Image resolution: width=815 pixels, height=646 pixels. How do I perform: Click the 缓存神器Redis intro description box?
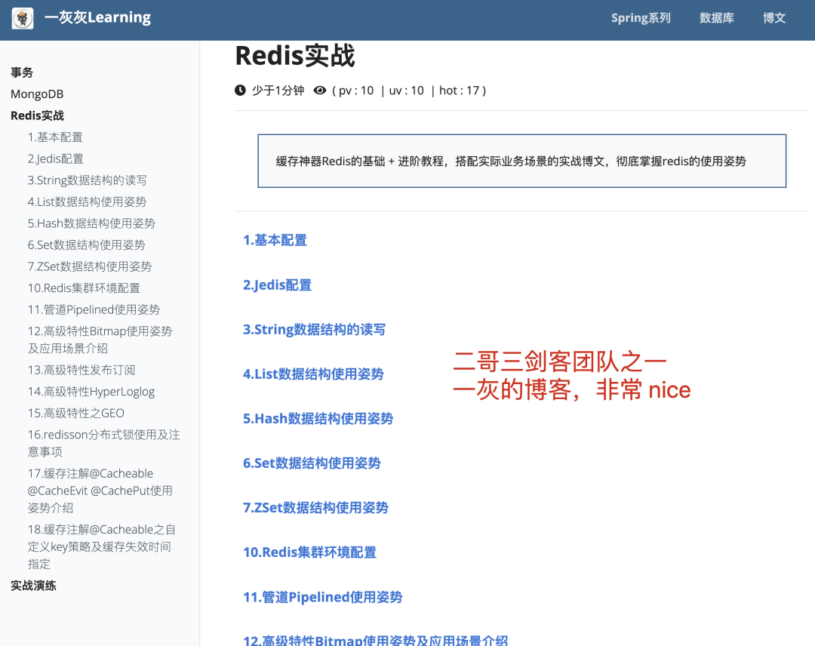pyautogui.click(x=522, y=161)
